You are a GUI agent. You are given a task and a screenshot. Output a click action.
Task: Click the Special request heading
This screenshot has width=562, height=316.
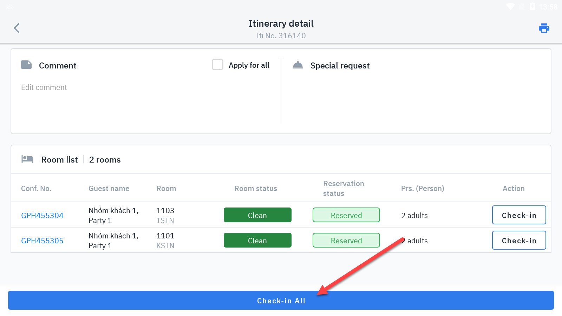click(340, 66)
